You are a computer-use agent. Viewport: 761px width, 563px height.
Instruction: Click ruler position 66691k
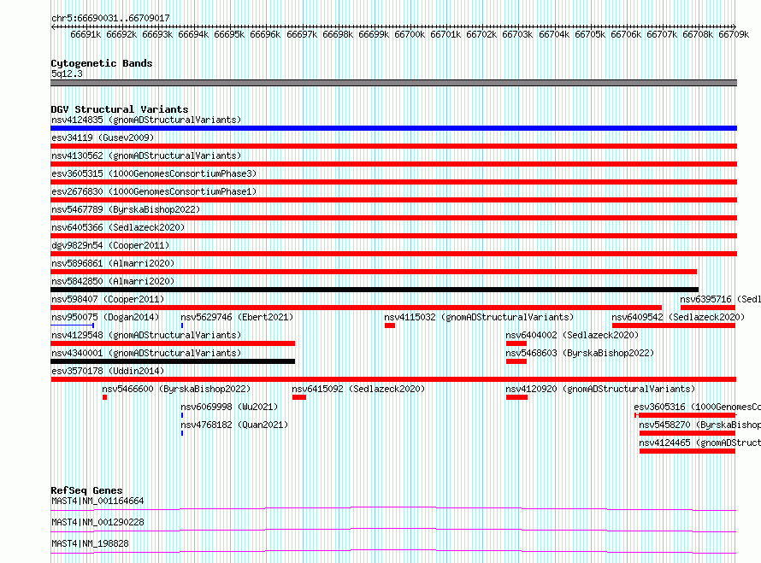tap(86, 34)
